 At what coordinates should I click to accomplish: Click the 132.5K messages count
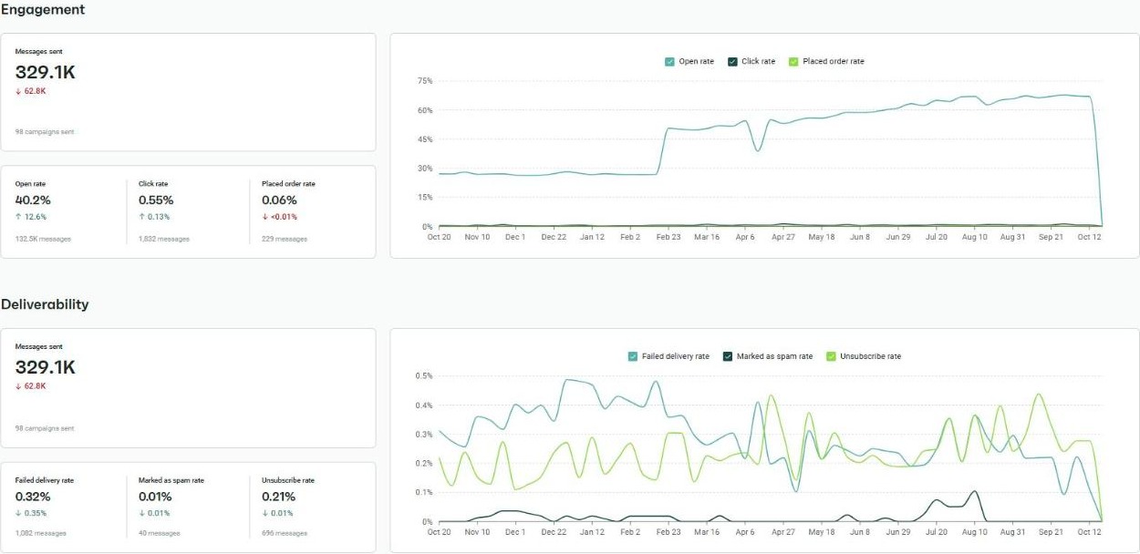click(x=43, y=239)
